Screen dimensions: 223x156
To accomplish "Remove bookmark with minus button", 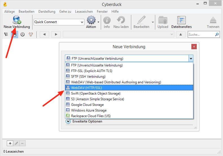I will [x=22, y=143].
